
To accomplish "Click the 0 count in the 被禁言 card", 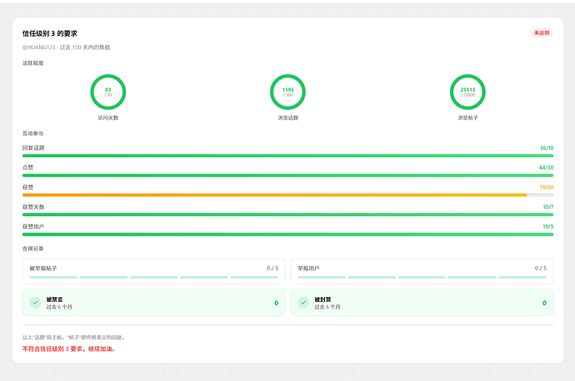I will [x=276, y=303].
